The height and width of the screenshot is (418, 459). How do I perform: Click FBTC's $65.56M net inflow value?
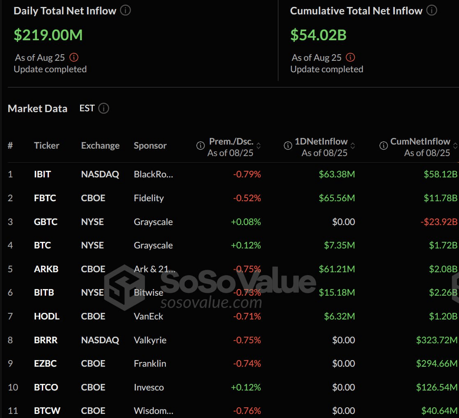pos(337,198)
